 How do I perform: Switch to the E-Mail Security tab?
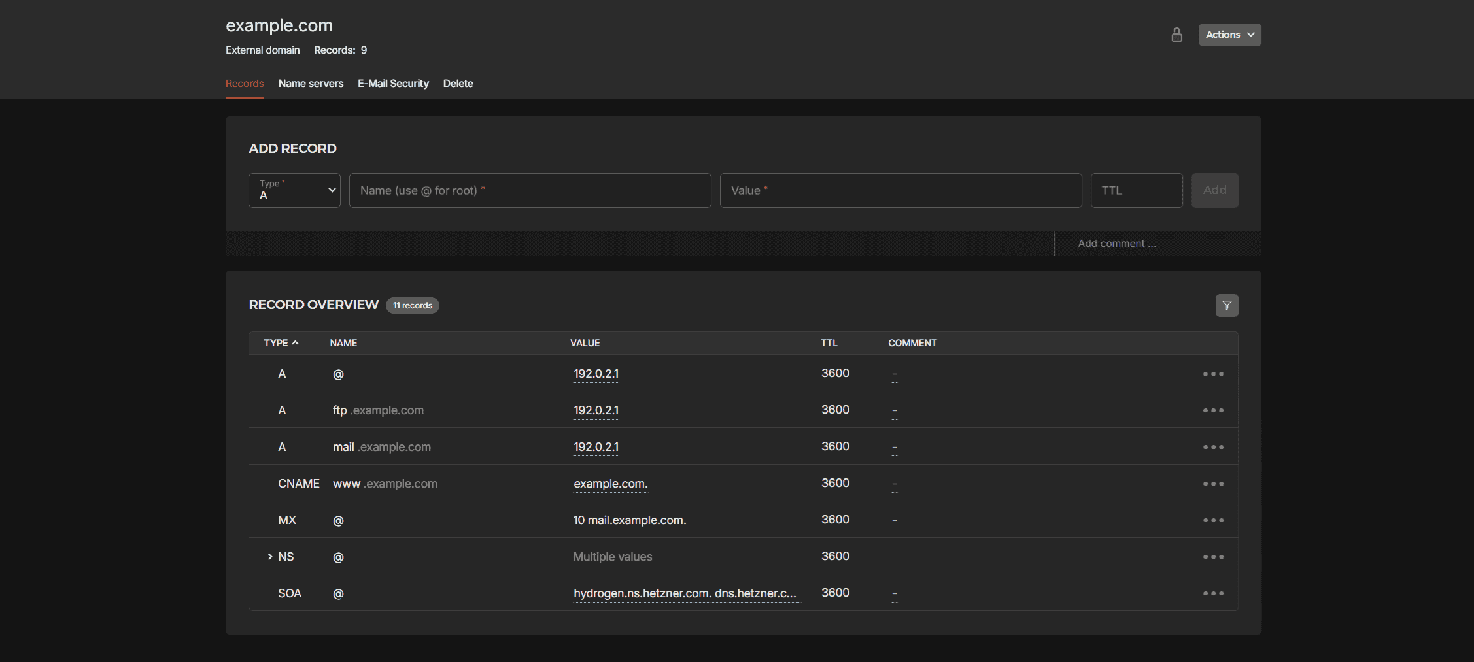tap(393, 84)
